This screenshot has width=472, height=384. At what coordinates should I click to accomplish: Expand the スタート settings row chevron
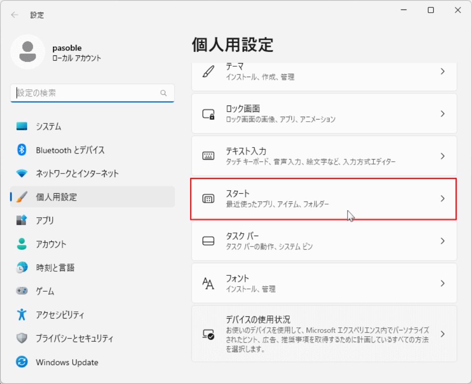point(442,199)
